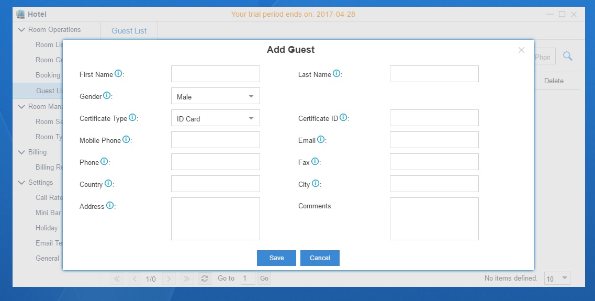
Task: Select Holiday in the Settings menu
Action: [47, 228]
